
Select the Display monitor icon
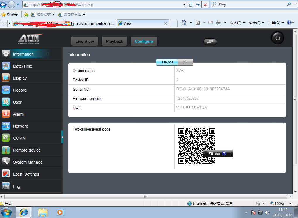pos(6,78)
